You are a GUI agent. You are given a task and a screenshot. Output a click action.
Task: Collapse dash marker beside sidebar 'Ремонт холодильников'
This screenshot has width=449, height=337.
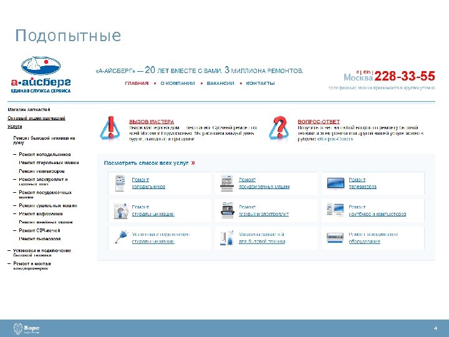14,154
